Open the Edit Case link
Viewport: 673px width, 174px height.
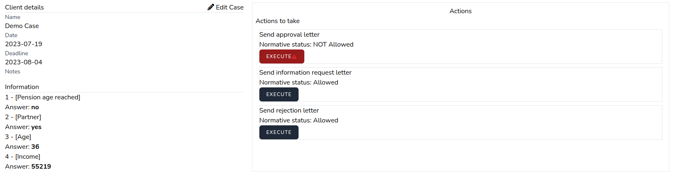(x=229, y=7)
